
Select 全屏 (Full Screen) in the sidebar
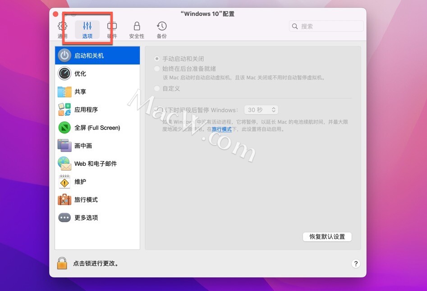point(97,127)
